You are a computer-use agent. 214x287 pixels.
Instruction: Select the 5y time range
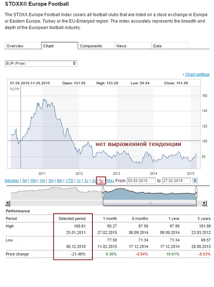[x=101, y=181]
